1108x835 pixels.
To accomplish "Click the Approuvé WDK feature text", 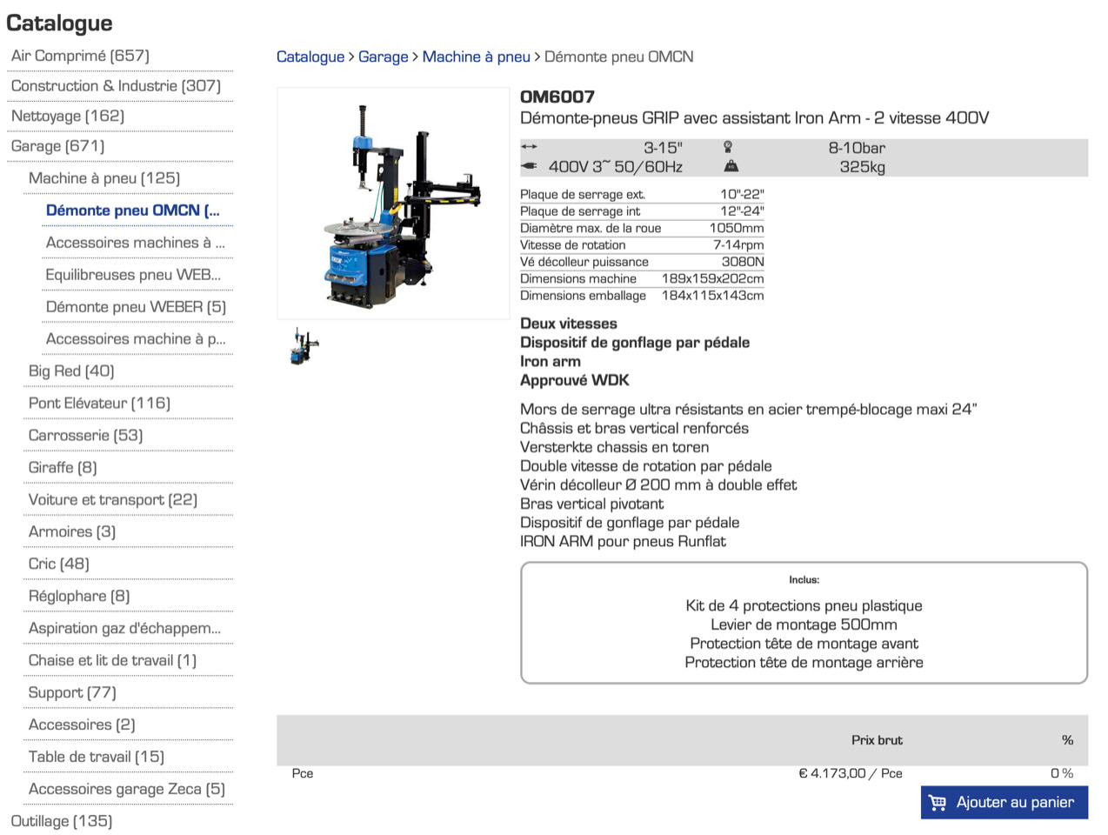I will tap(575, 380).
